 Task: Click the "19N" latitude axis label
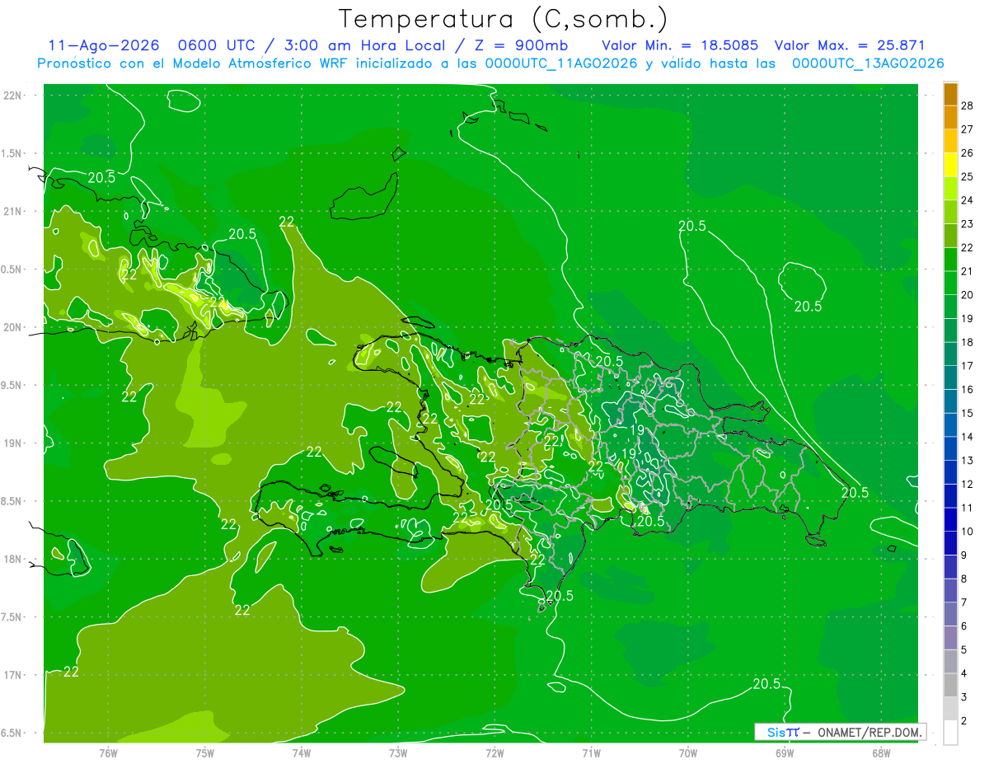point(14,443)
